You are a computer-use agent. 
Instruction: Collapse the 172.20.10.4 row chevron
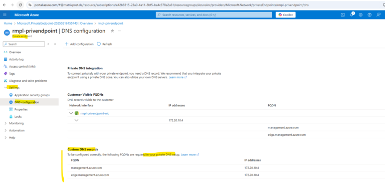[76, 120]
